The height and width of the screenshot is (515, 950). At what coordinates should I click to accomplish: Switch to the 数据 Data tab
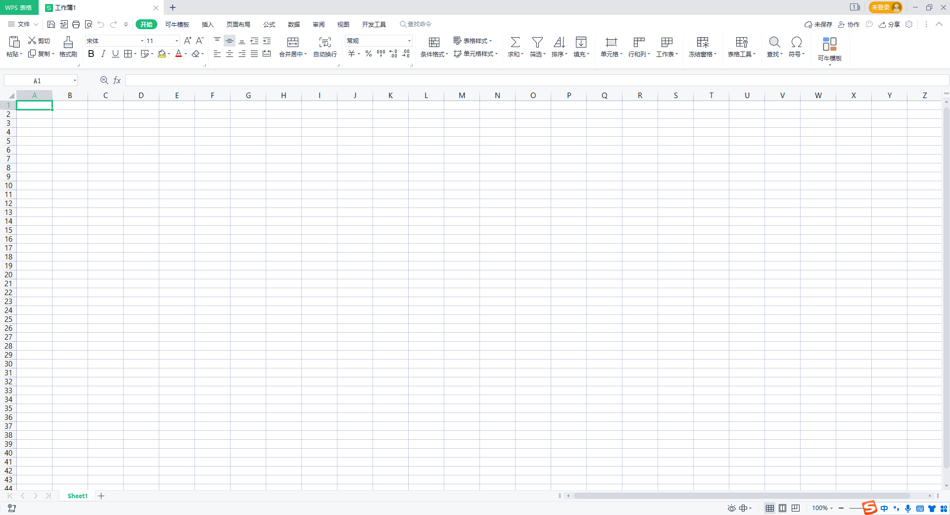click(x=294, y=24)
